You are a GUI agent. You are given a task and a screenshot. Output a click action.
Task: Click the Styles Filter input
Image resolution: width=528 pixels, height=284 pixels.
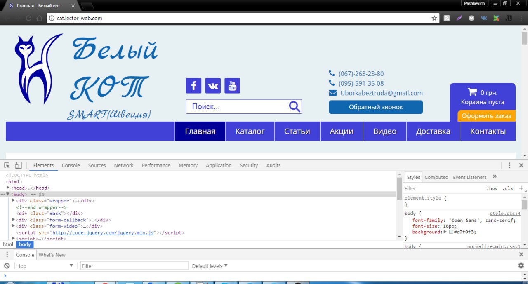tap(443, 188)
